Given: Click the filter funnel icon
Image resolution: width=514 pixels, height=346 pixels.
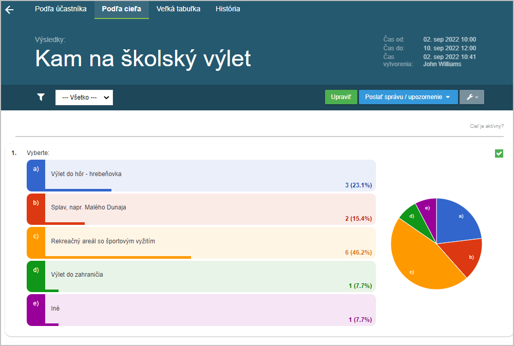Looking at the screenshot, I should [41, 97].
